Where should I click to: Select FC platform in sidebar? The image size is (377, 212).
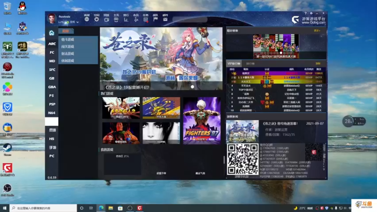pyautogui.click(x=52, y=52)
